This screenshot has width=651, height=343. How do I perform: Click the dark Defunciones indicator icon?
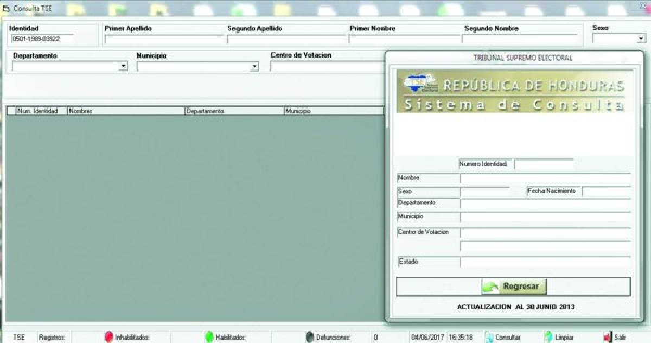click(310, 337)
